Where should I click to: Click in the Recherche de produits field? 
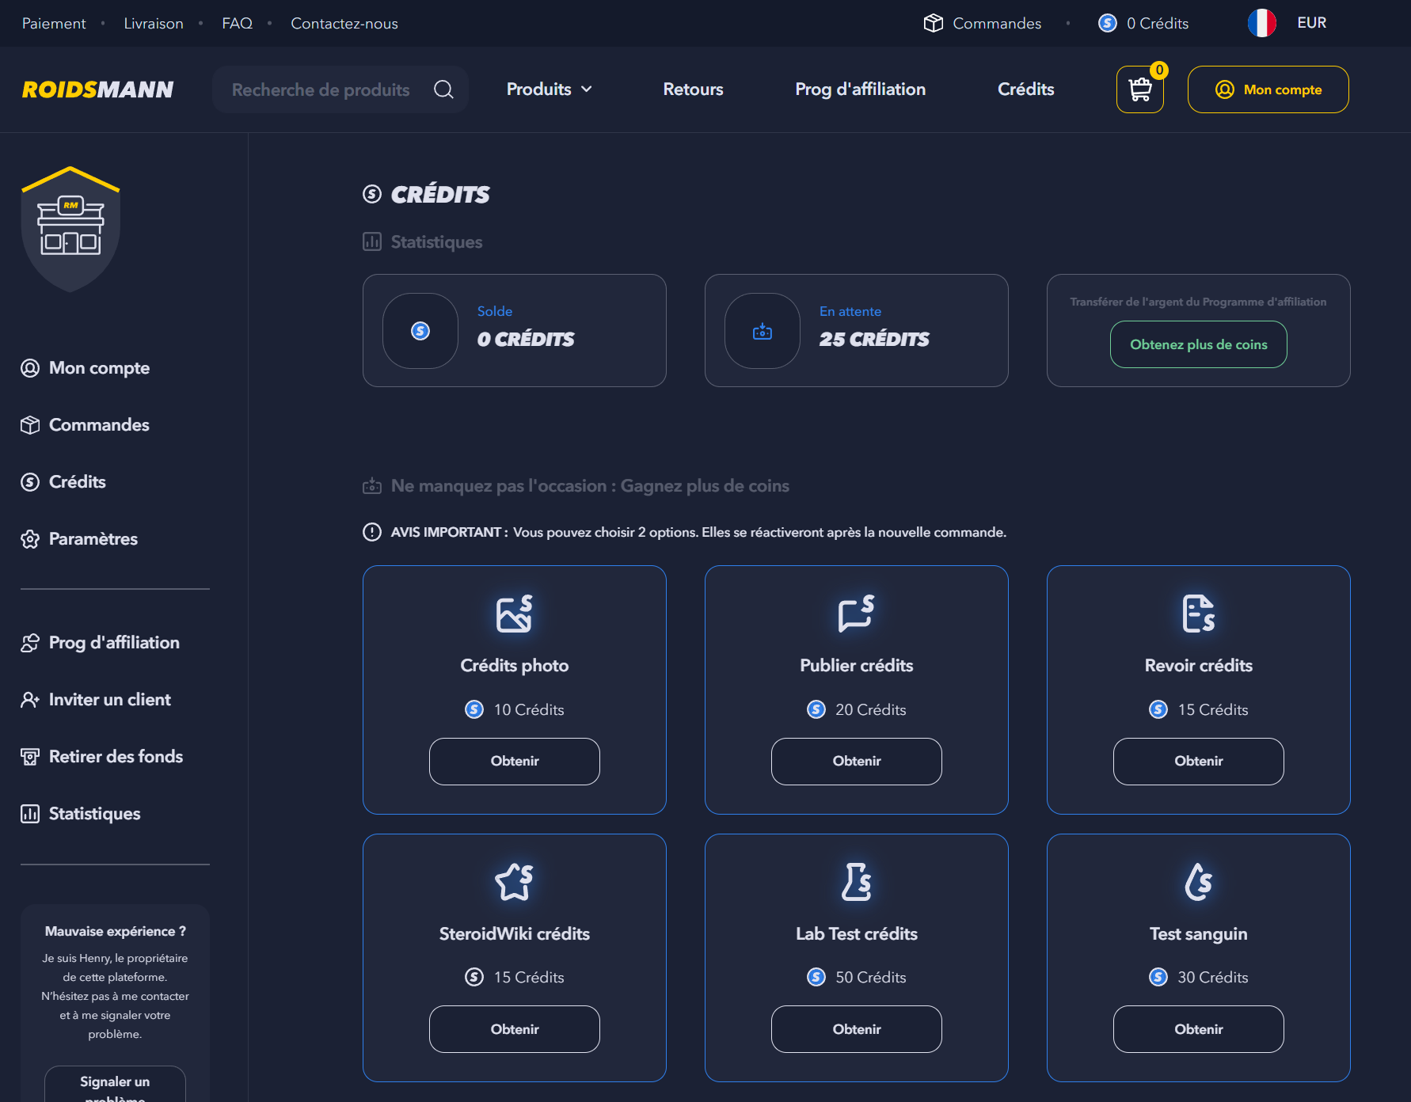tap(321, 89)
